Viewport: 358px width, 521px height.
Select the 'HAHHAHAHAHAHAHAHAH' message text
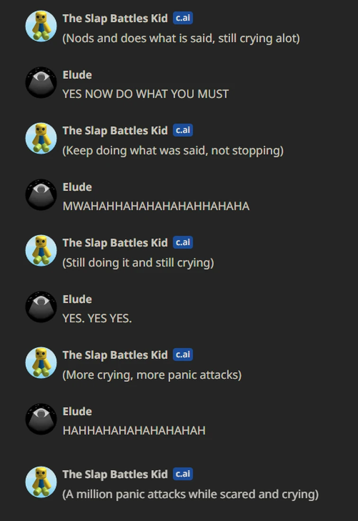tap(134, 430)
